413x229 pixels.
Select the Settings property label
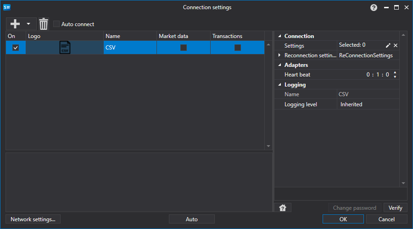click(294, 46)
